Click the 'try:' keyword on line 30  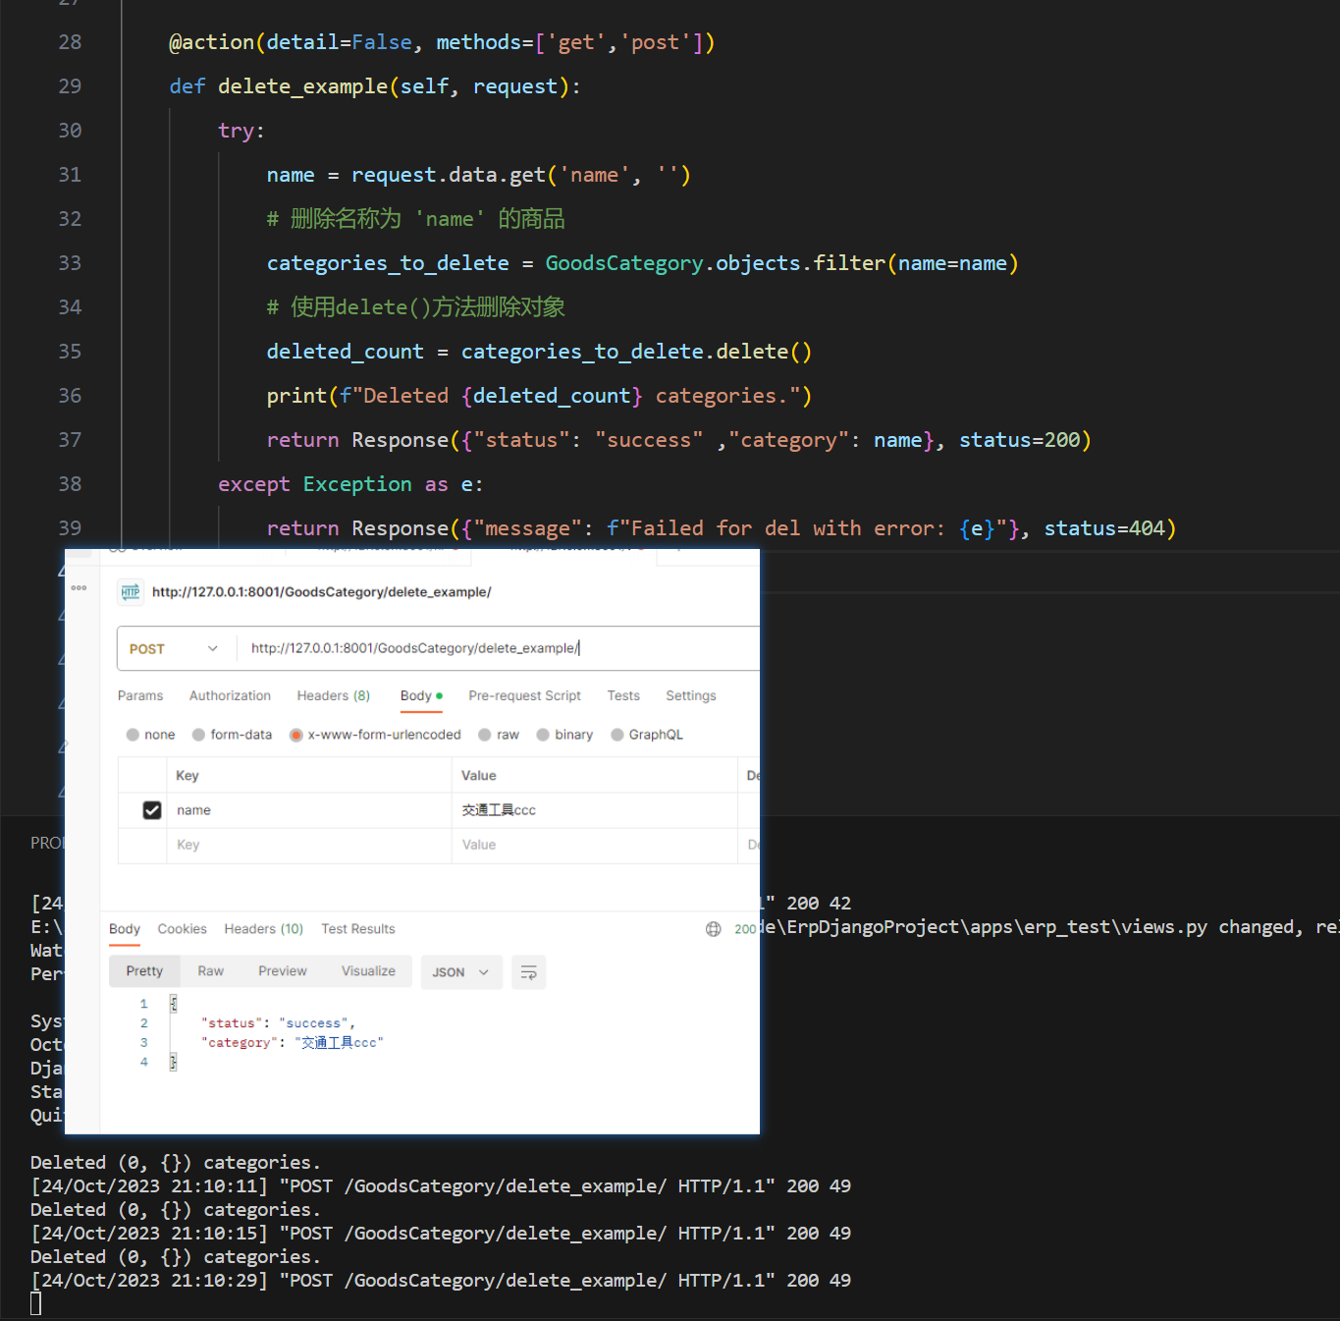click(x=241, y=131)
